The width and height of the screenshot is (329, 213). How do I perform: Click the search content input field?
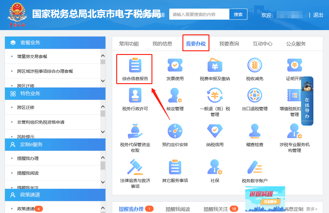coord(199,14)
